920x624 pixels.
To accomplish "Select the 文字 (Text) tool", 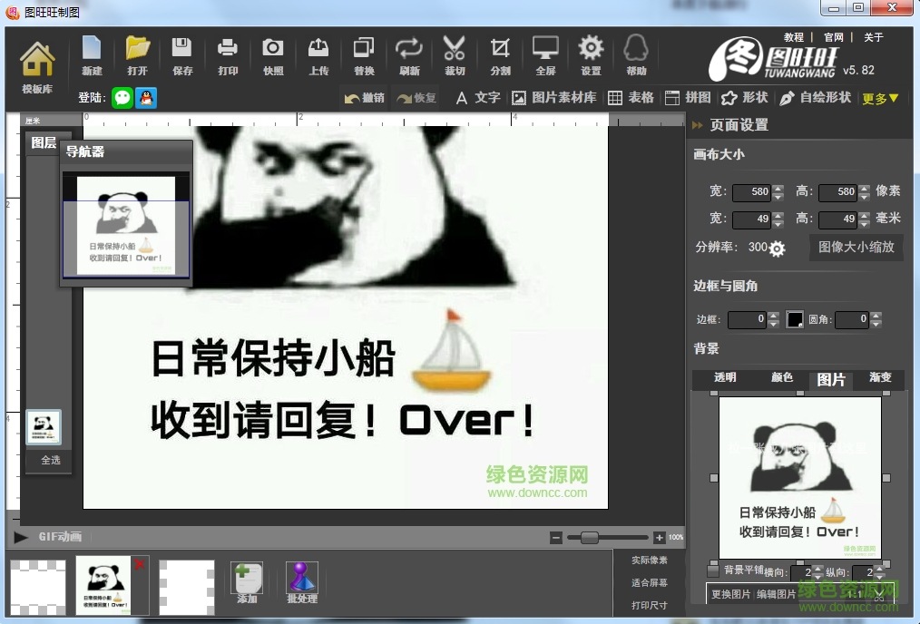I will tap(478, 98).
